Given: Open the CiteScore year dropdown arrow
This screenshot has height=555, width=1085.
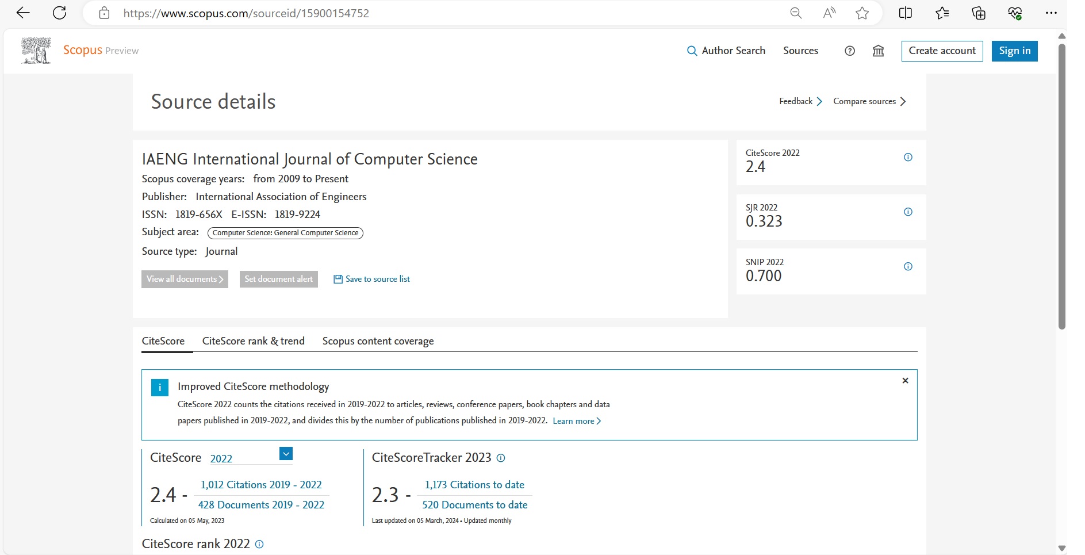Looking at the screenshot, I should tap(286, 454).
